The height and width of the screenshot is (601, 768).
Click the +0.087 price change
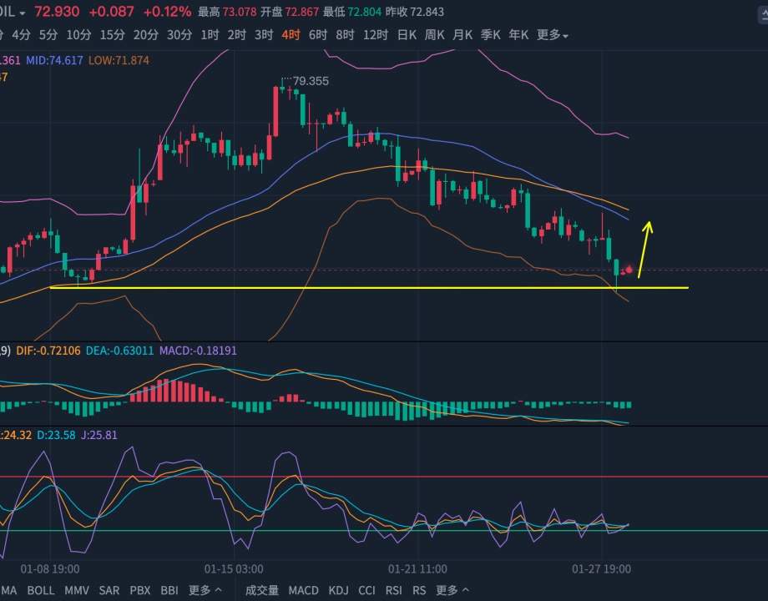111,12
